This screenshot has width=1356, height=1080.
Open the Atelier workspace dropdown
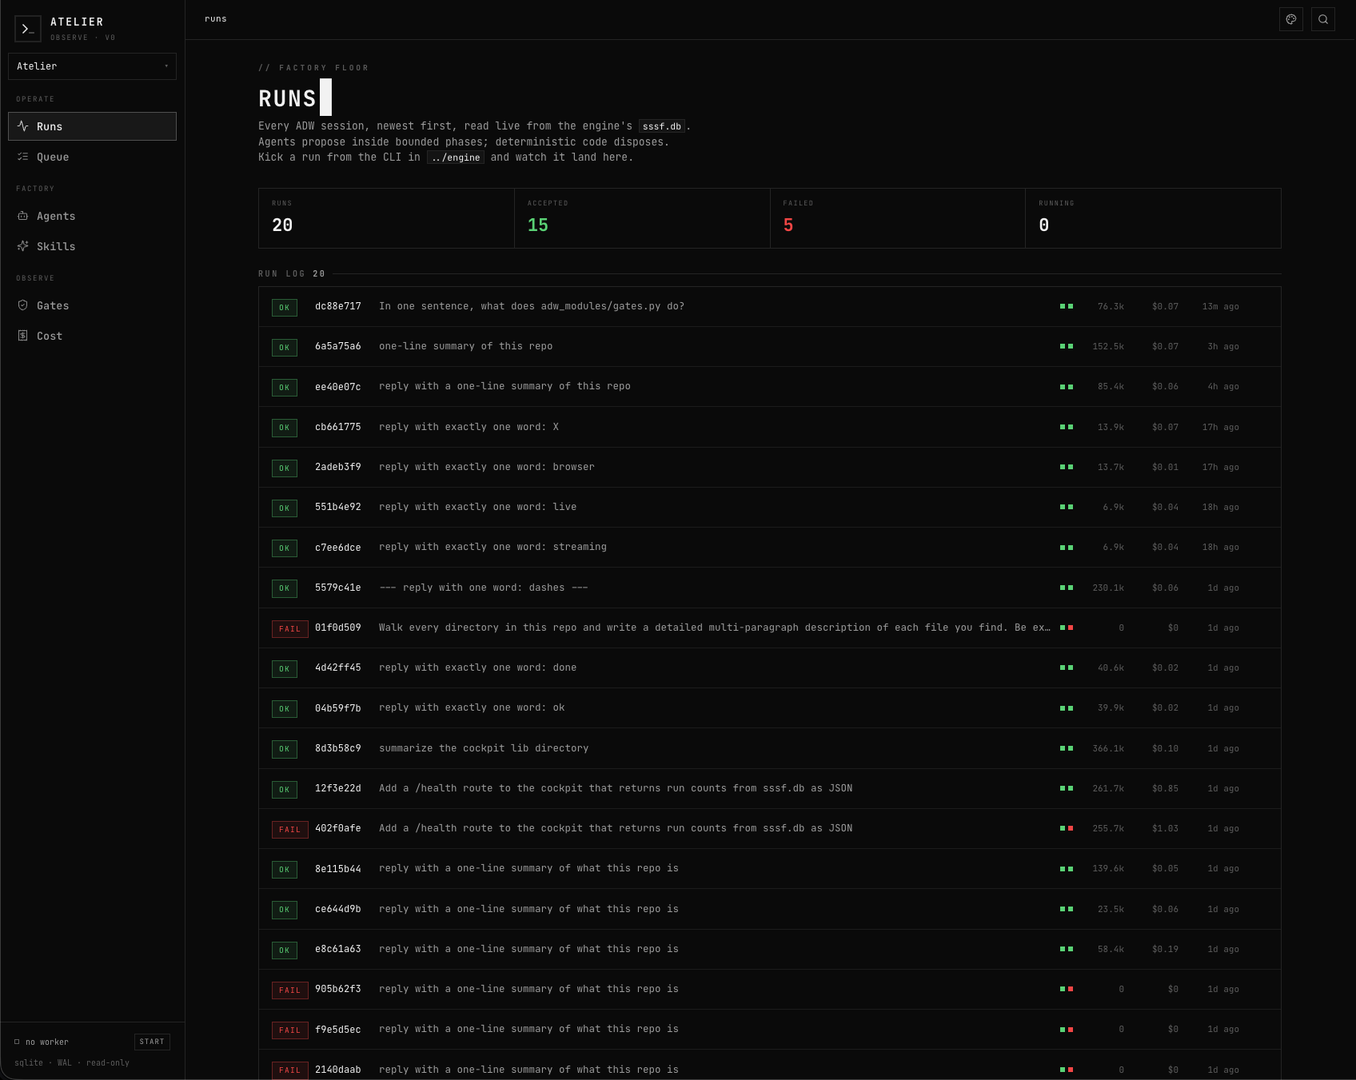point(92,66)
